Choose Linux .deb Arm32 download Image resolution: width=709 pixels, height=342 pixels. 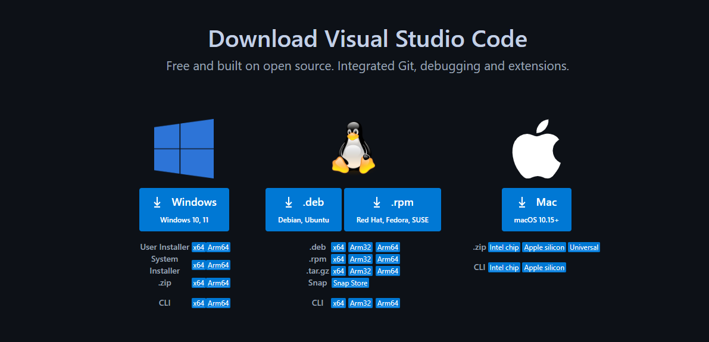[x=360, y=247]
